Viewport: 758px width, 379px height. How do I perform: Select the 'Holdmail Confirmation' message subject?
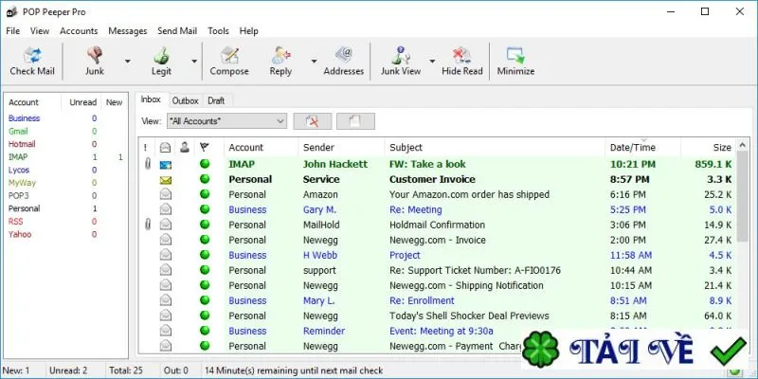(x=437, y=225)
